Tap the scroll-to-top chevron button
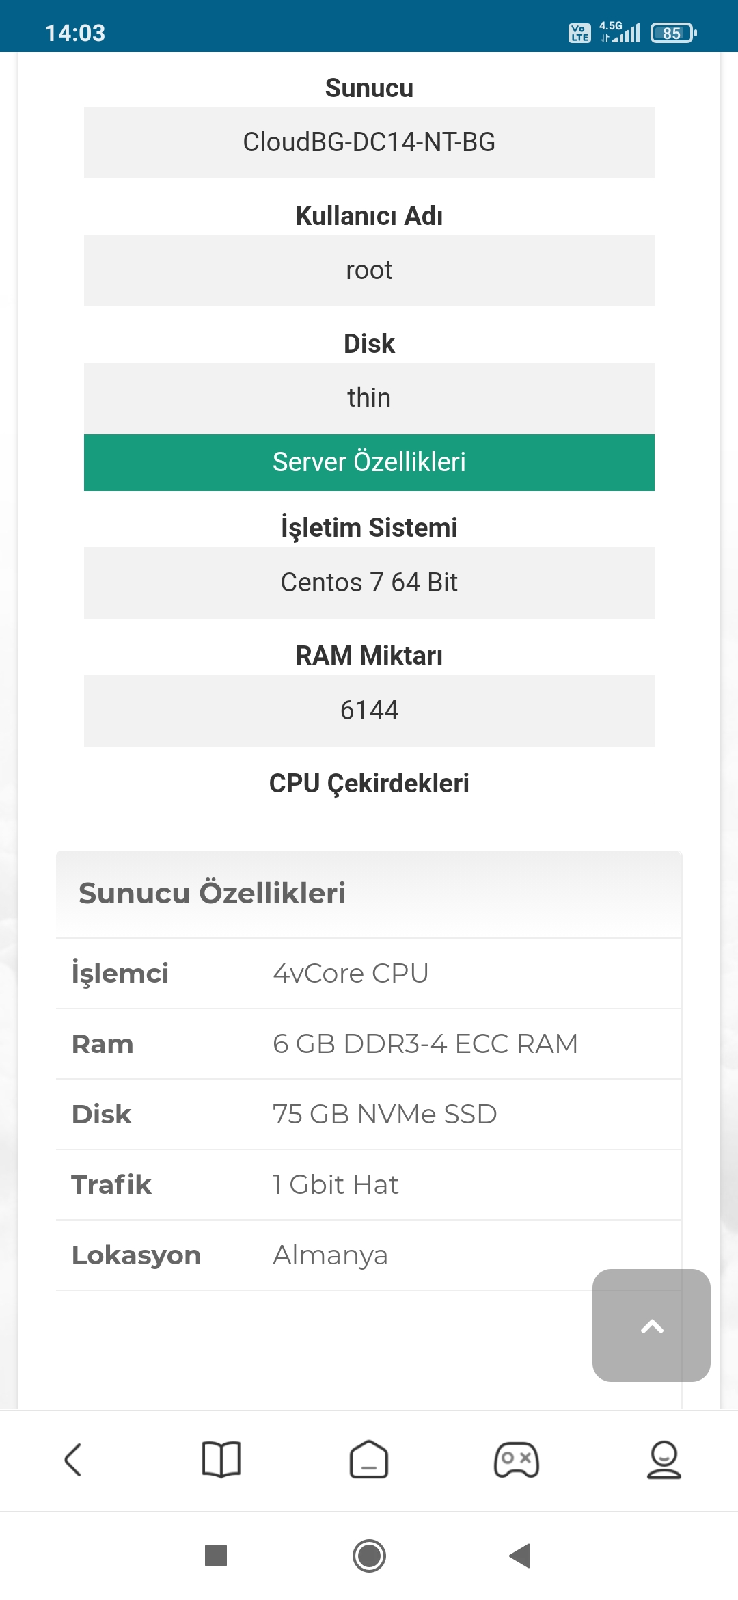738x1600 pixels. click(x=651, y=1325)
